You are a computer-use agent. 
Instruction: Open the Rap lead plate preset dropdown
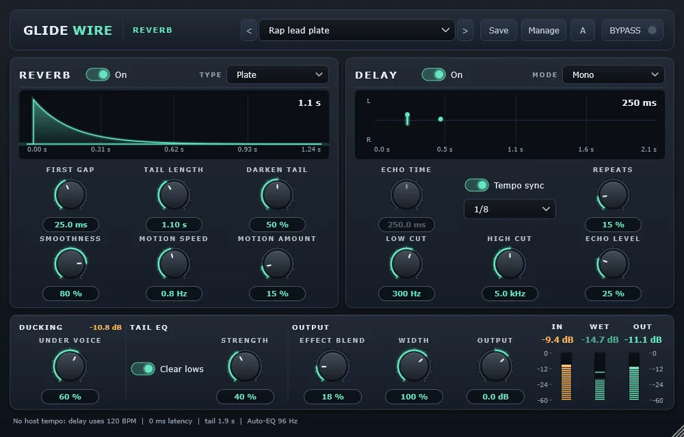pyautogui.click(x=357, y=31)
